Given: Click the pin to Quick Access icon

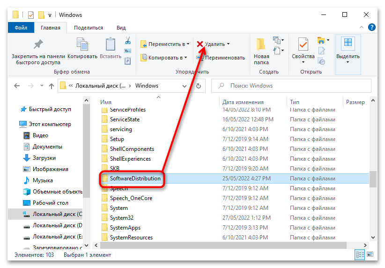Looking at the screenshot, I should (38, 45).
